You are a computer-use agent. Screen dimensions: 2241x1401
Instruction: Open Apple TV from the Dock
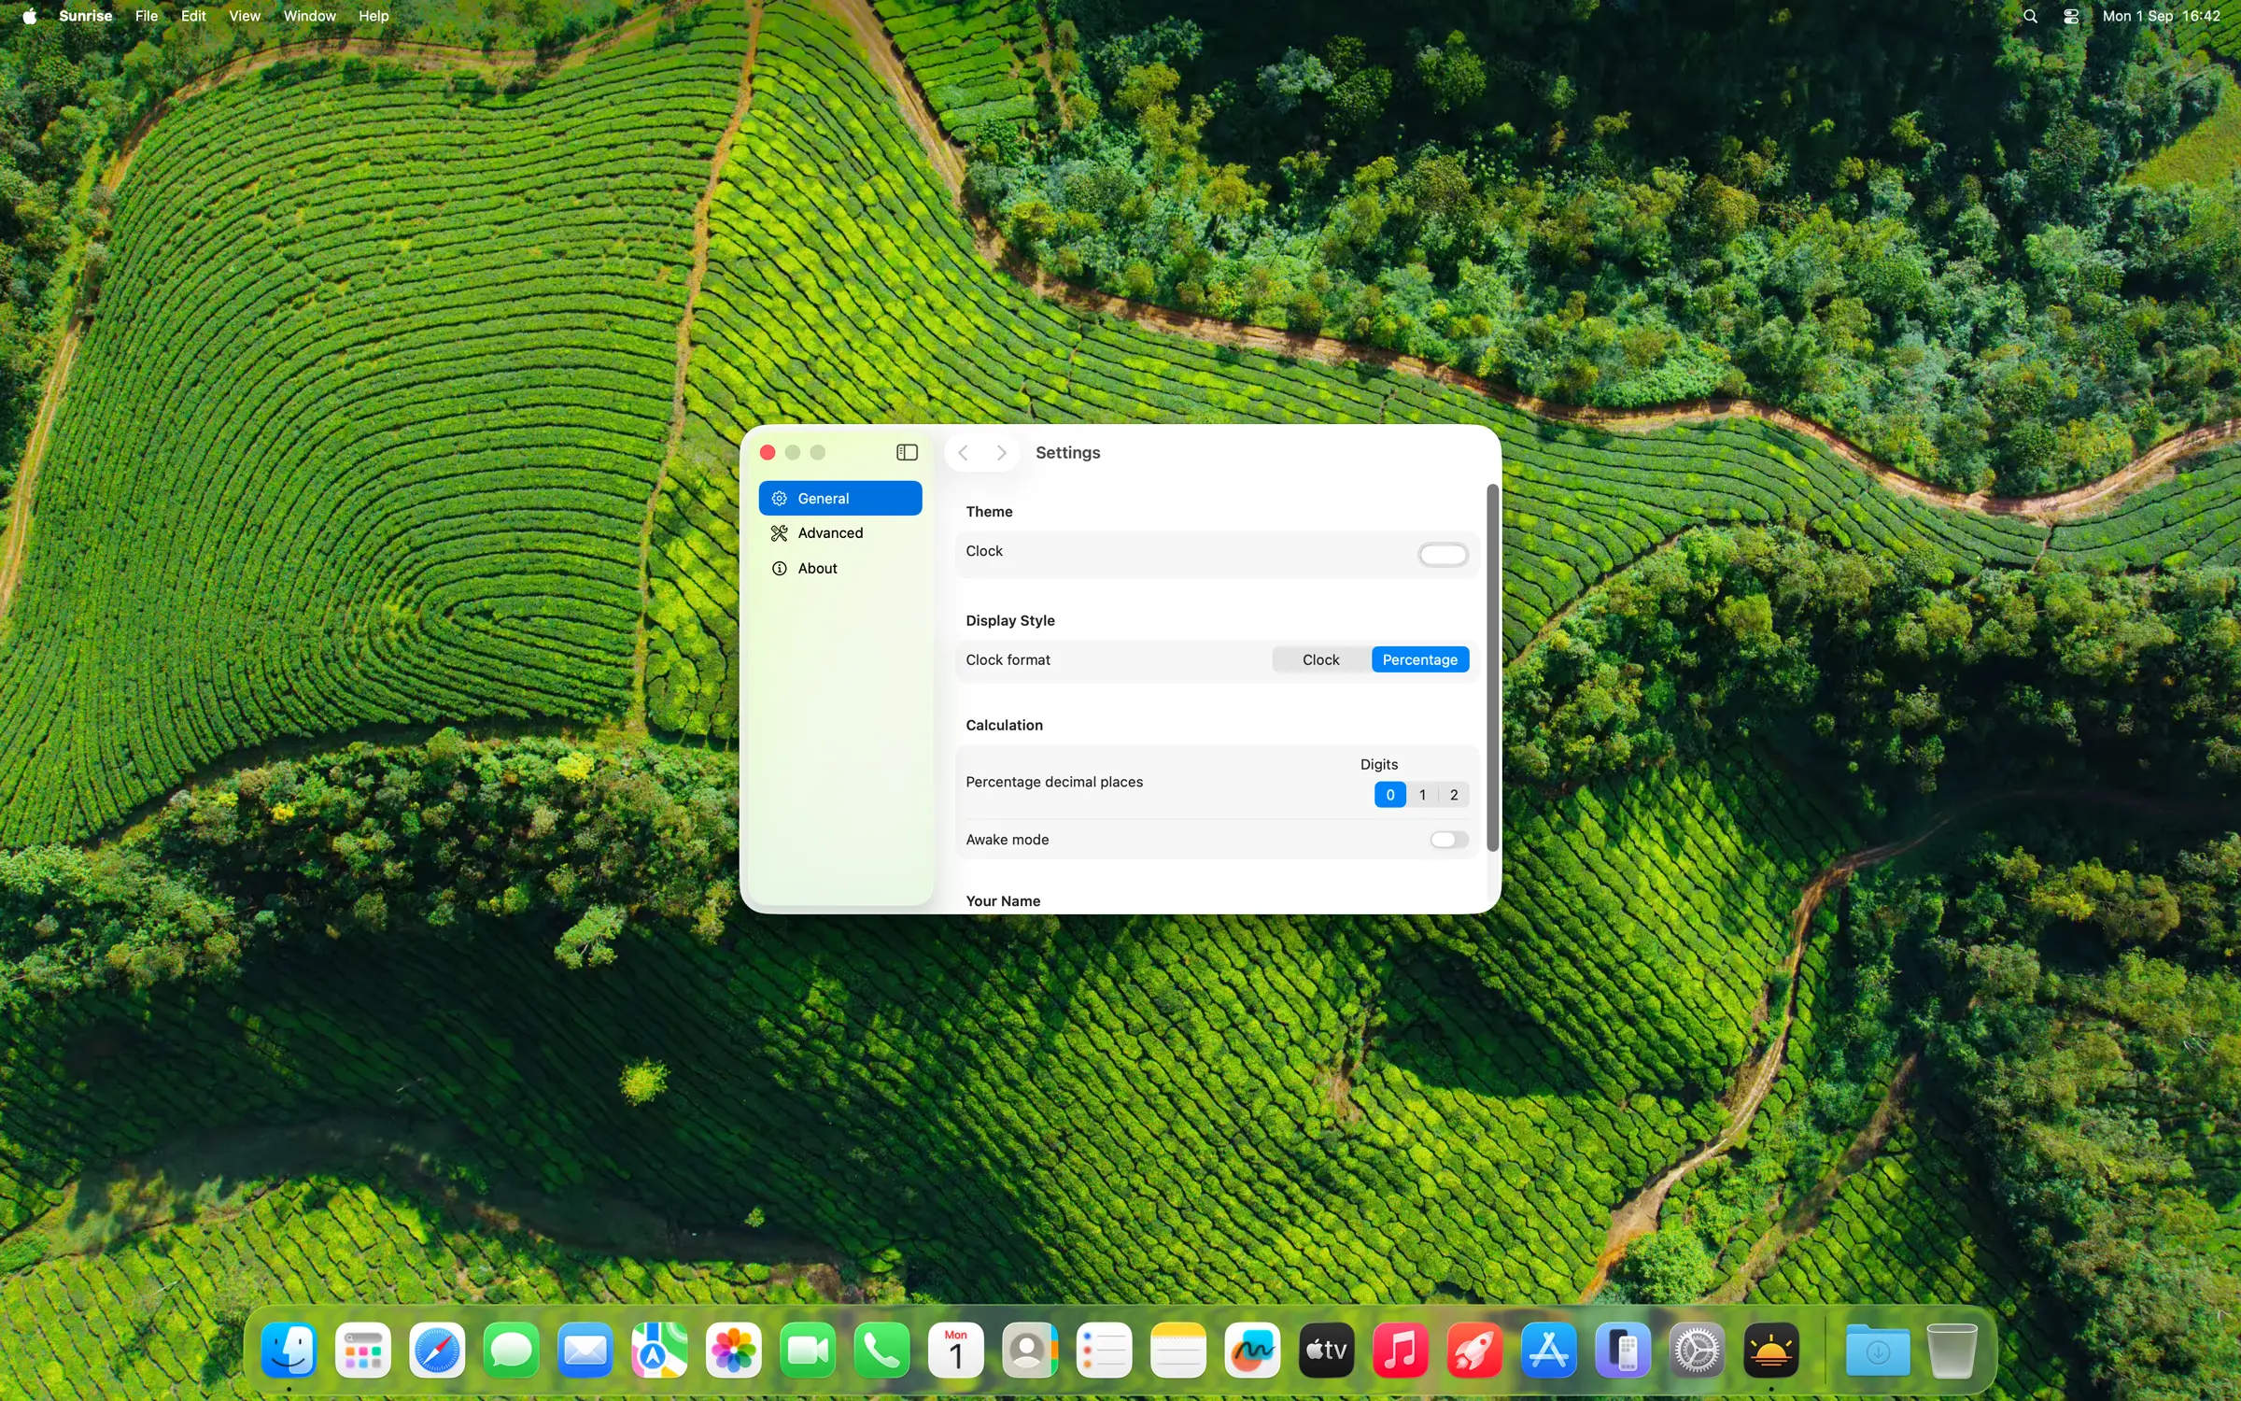tap(1326, 1350)
